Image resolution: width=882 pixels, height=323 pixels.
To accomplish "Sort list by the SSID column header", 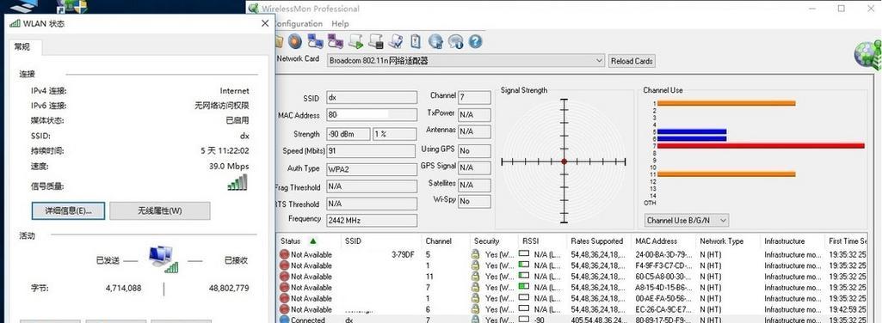I will point(380,241).
